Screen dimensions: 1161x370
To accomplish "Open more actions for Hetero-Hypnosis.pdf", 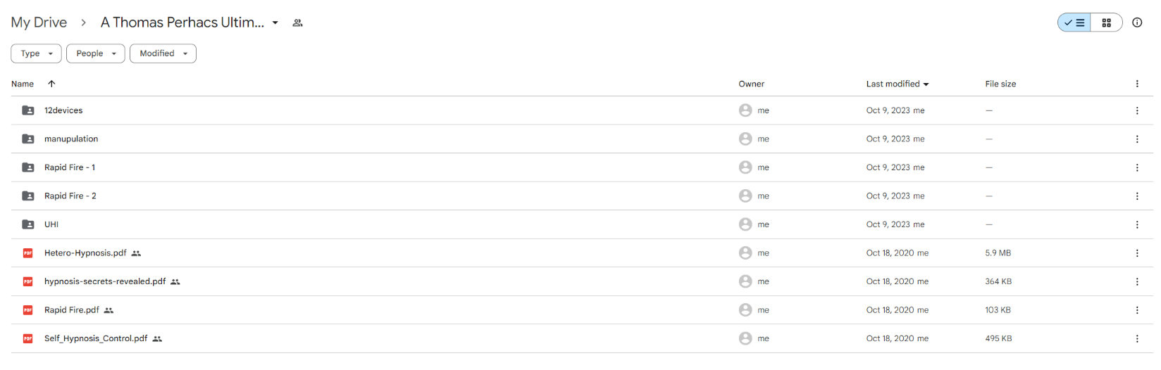I will pyautogui.click(x=1137, y=253).
